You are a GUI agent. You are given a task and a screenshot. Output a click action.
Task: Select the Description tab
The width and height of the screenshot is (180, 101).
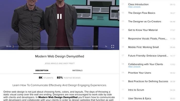pyautogui.click(x=42, y=70)
